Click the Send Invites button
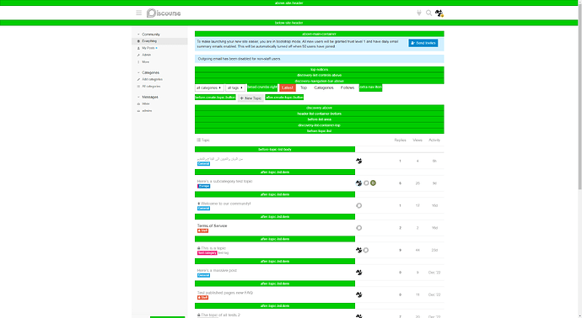This screenshot has width=582, height=318. pyautogui.click(x=423, y=43)
